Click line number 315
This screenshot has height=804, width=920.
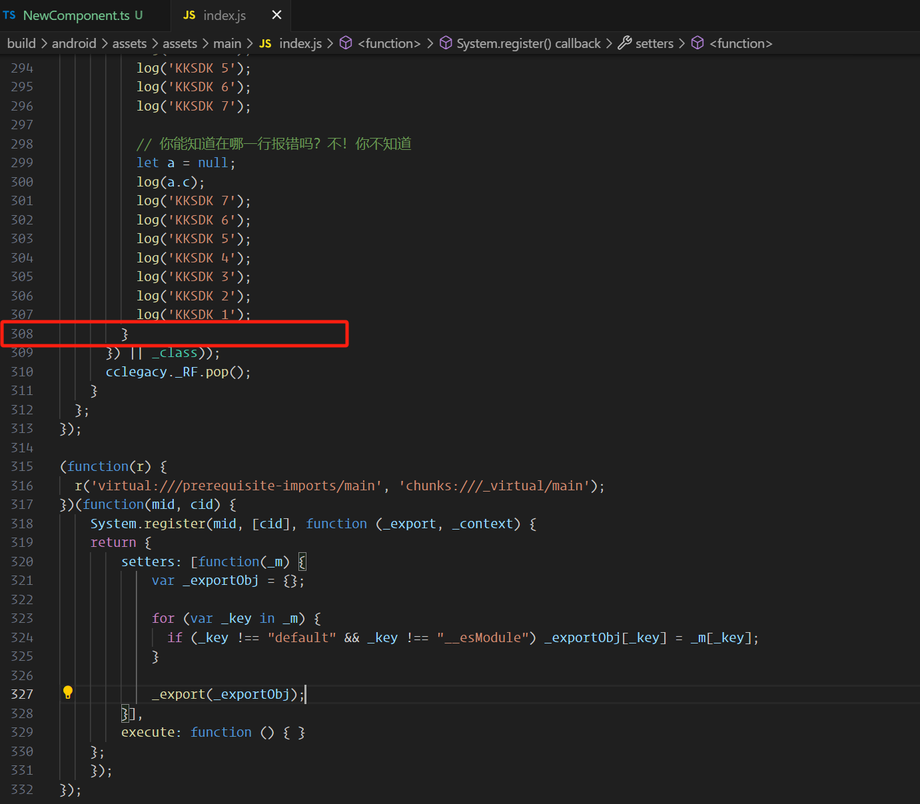[22, 466]
